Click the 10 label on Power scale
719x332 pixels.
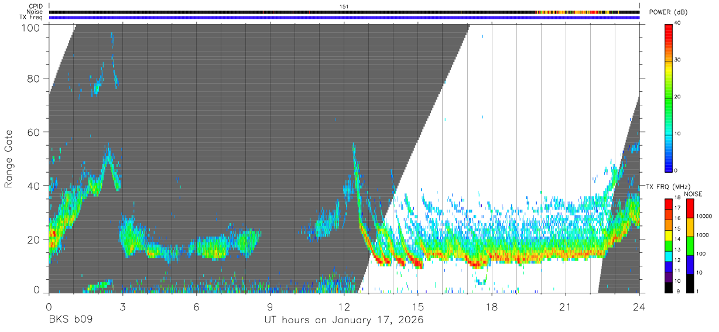[x=678, y=134]
